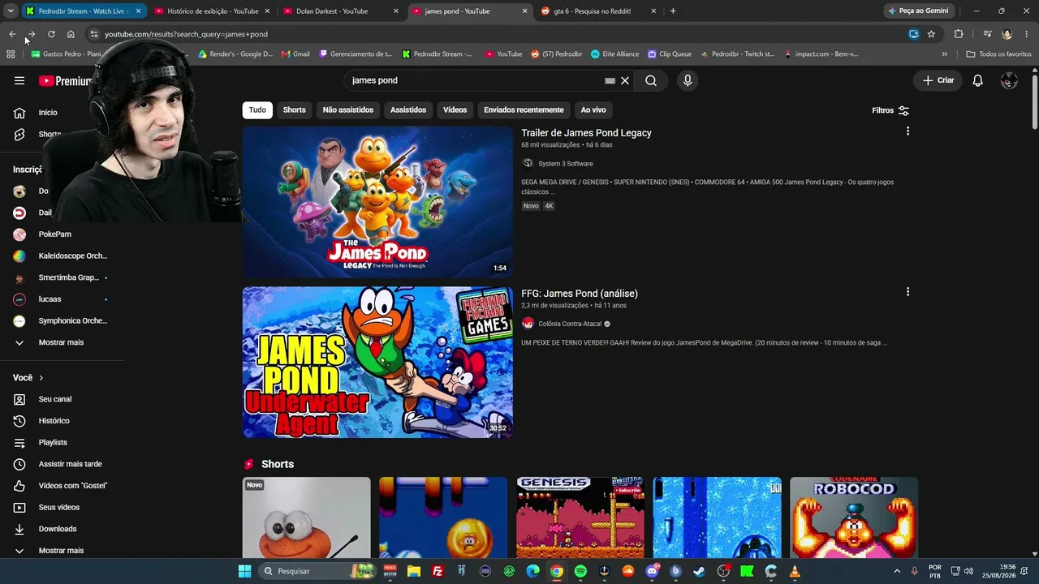
Task: Open YouTube notifications bell
Action: (x=978, y=80)
